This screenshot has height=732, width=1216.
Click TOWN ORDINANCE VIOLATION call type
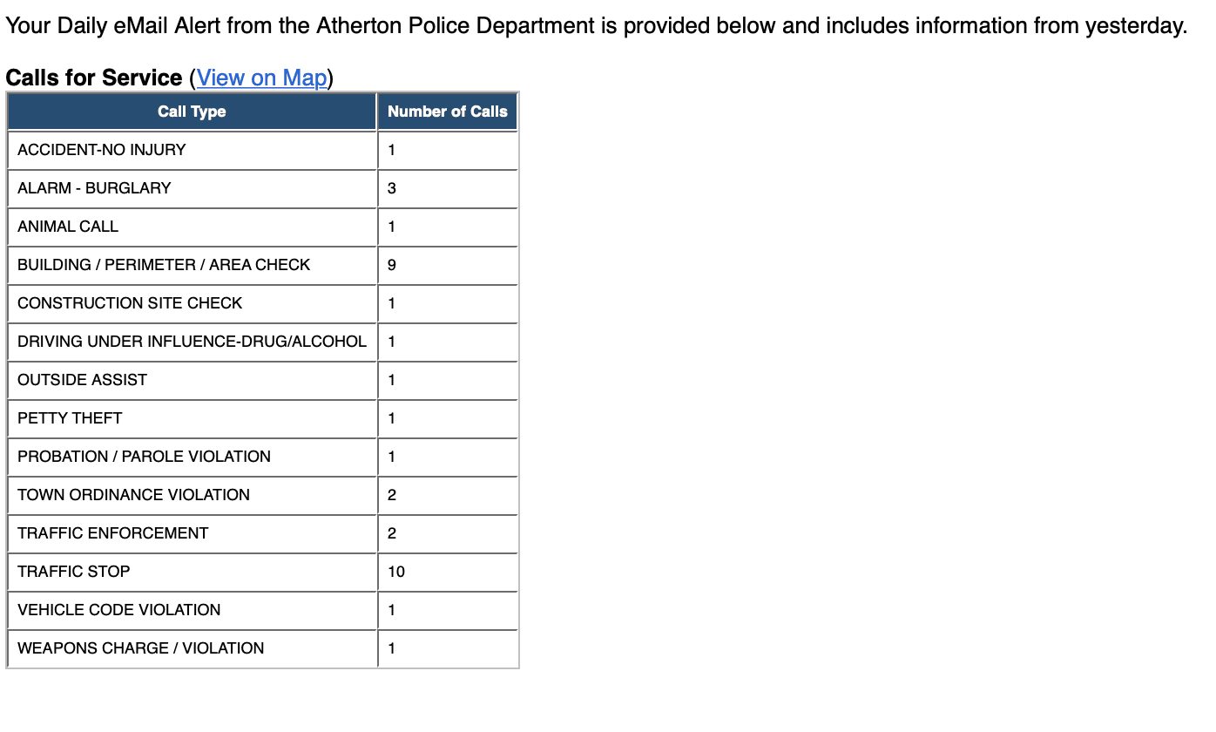(x=133, y=495)
